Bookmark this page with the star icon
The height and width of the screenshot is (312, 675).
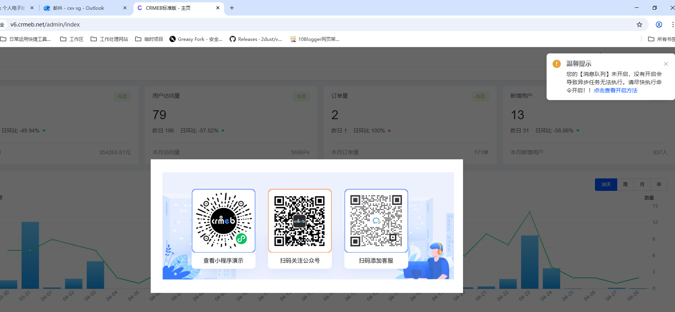point(639,25)
